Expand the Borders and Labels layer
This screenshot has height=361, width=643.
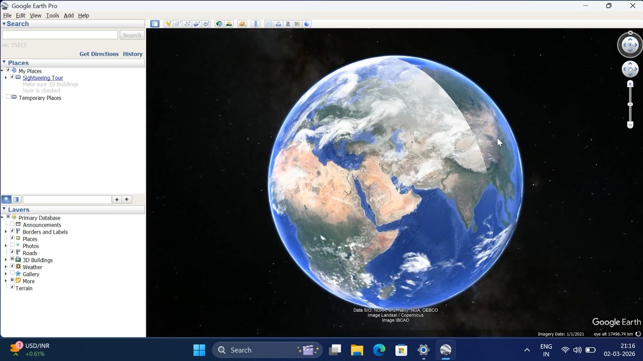[6, 232]
